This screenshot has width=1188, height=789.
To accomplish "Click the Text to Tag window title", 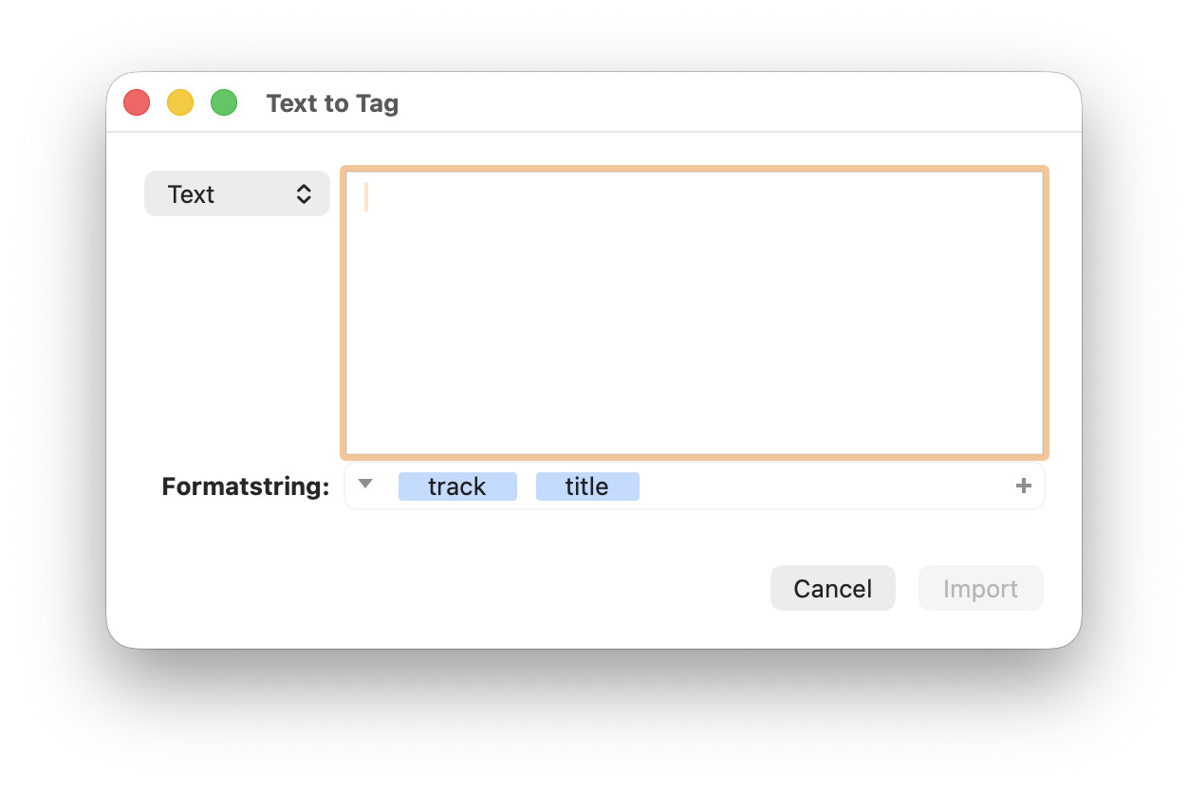I will point(332,103).
